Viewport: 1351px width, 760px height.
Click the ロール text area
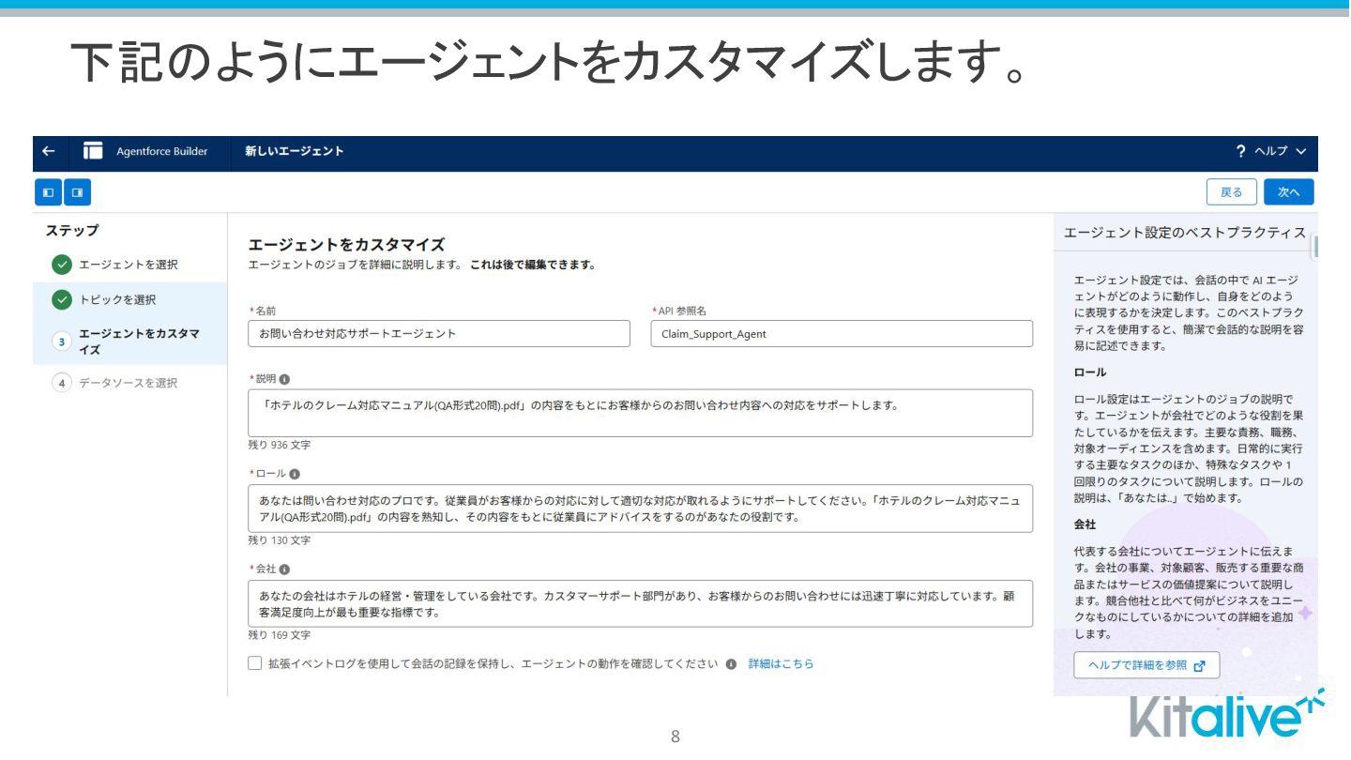(641, 509)
